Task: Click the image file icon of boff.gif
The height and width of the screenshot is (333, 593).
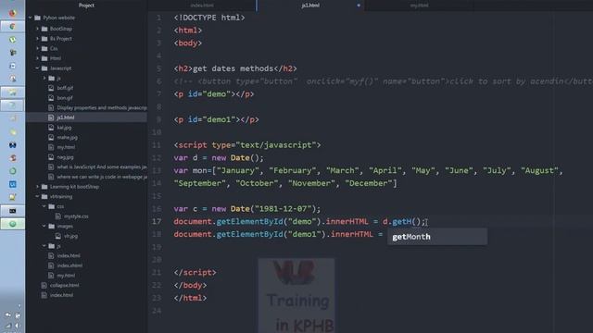Action: [51, 88]
